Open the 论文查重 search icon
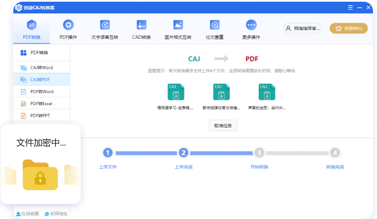 point(215,25)
